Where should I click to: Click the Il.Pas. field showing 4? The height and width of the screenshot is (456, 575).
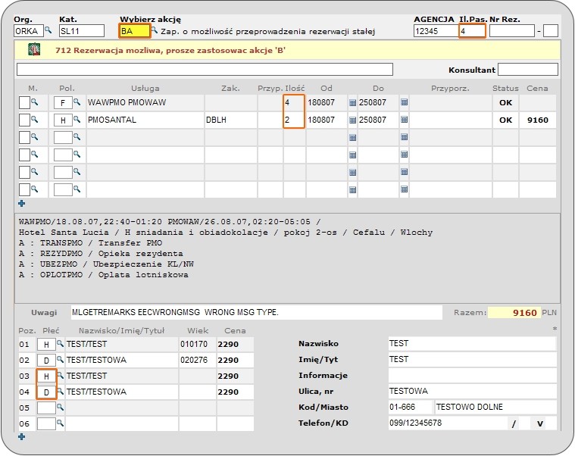pyautogui.click(x=472, y=31)
